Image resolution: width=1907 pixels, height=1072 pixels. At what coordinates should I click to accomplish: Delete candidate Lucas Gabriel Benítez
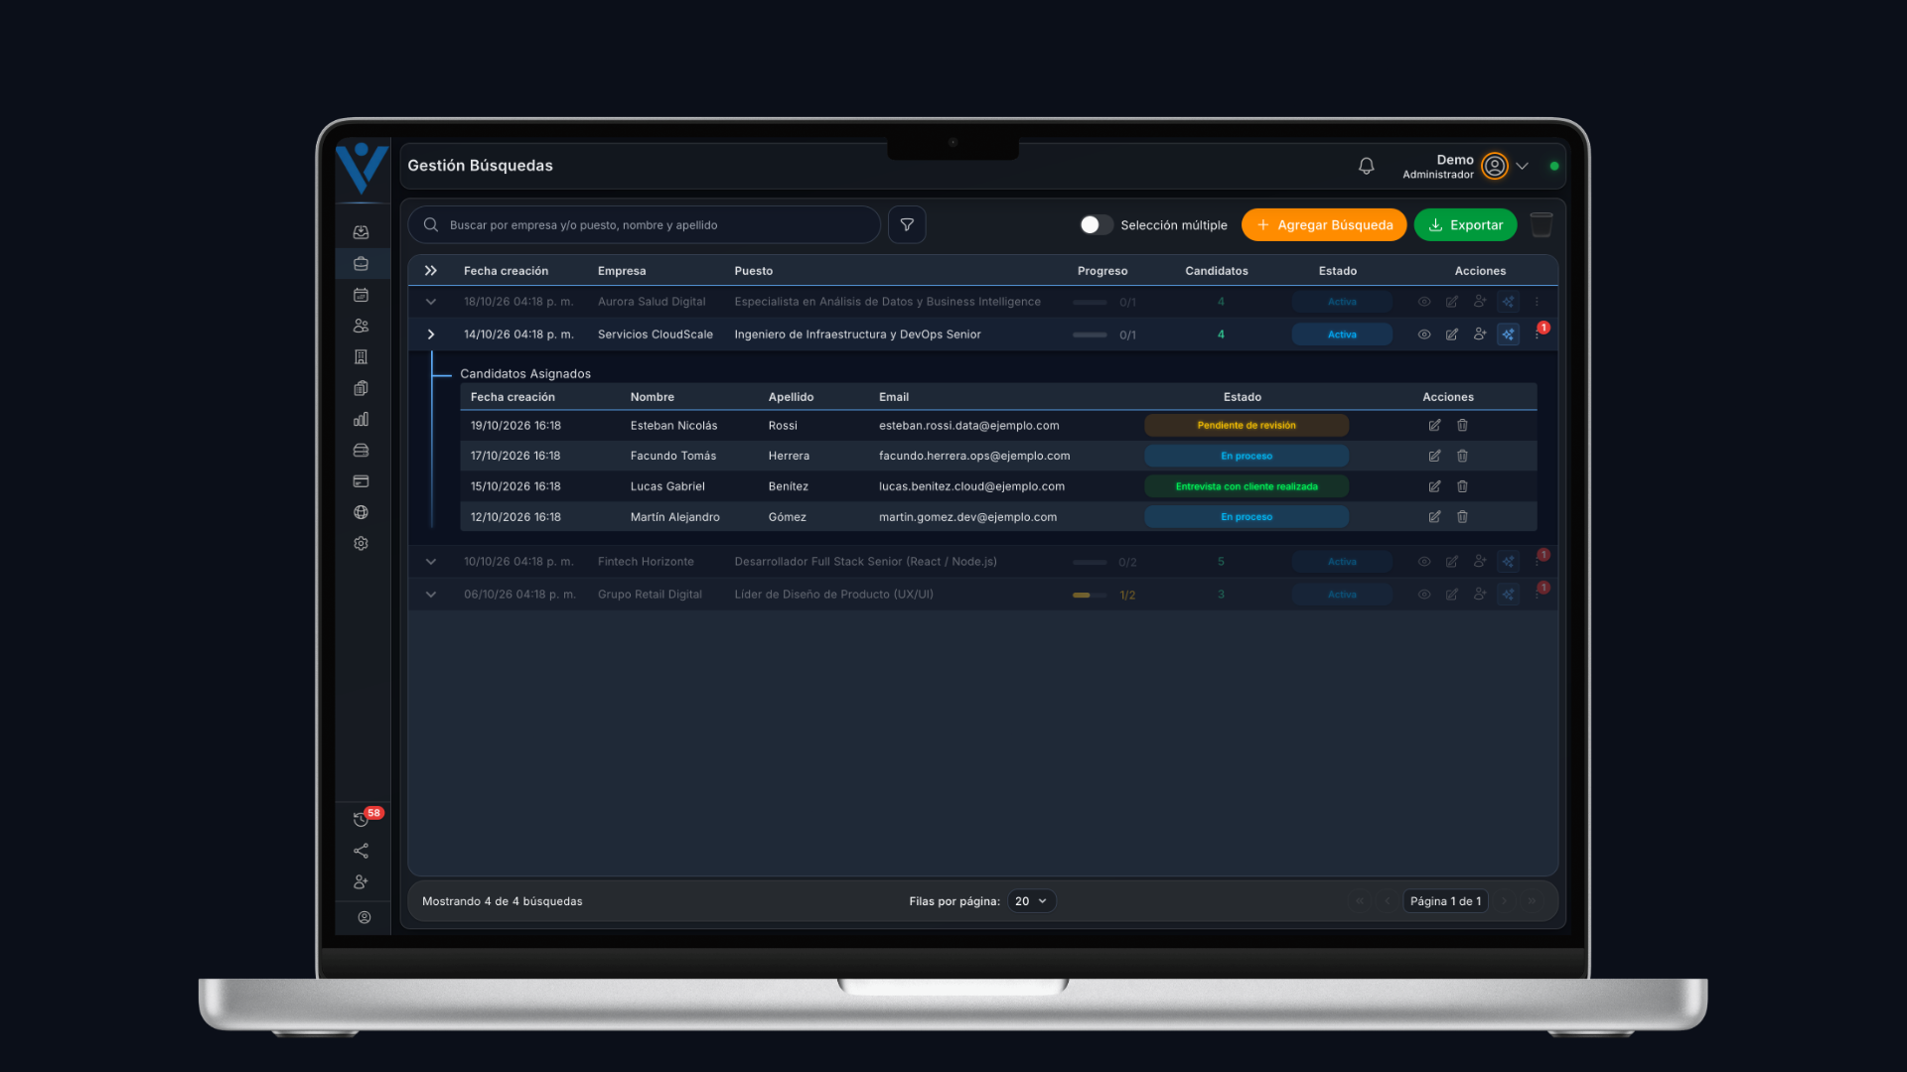coord(1462,486)
